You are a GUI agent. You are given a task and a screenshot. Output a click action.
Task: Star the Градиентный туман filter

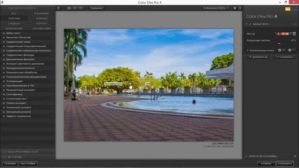click(x=4, y=42)
